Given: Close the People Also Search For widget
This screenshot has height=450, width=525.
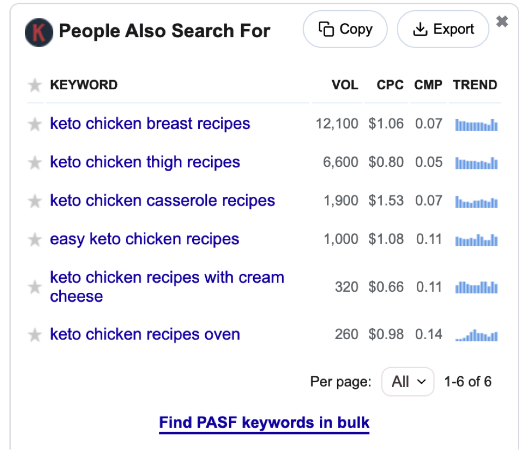Looking at the screenshot, I should coord(502,22).
